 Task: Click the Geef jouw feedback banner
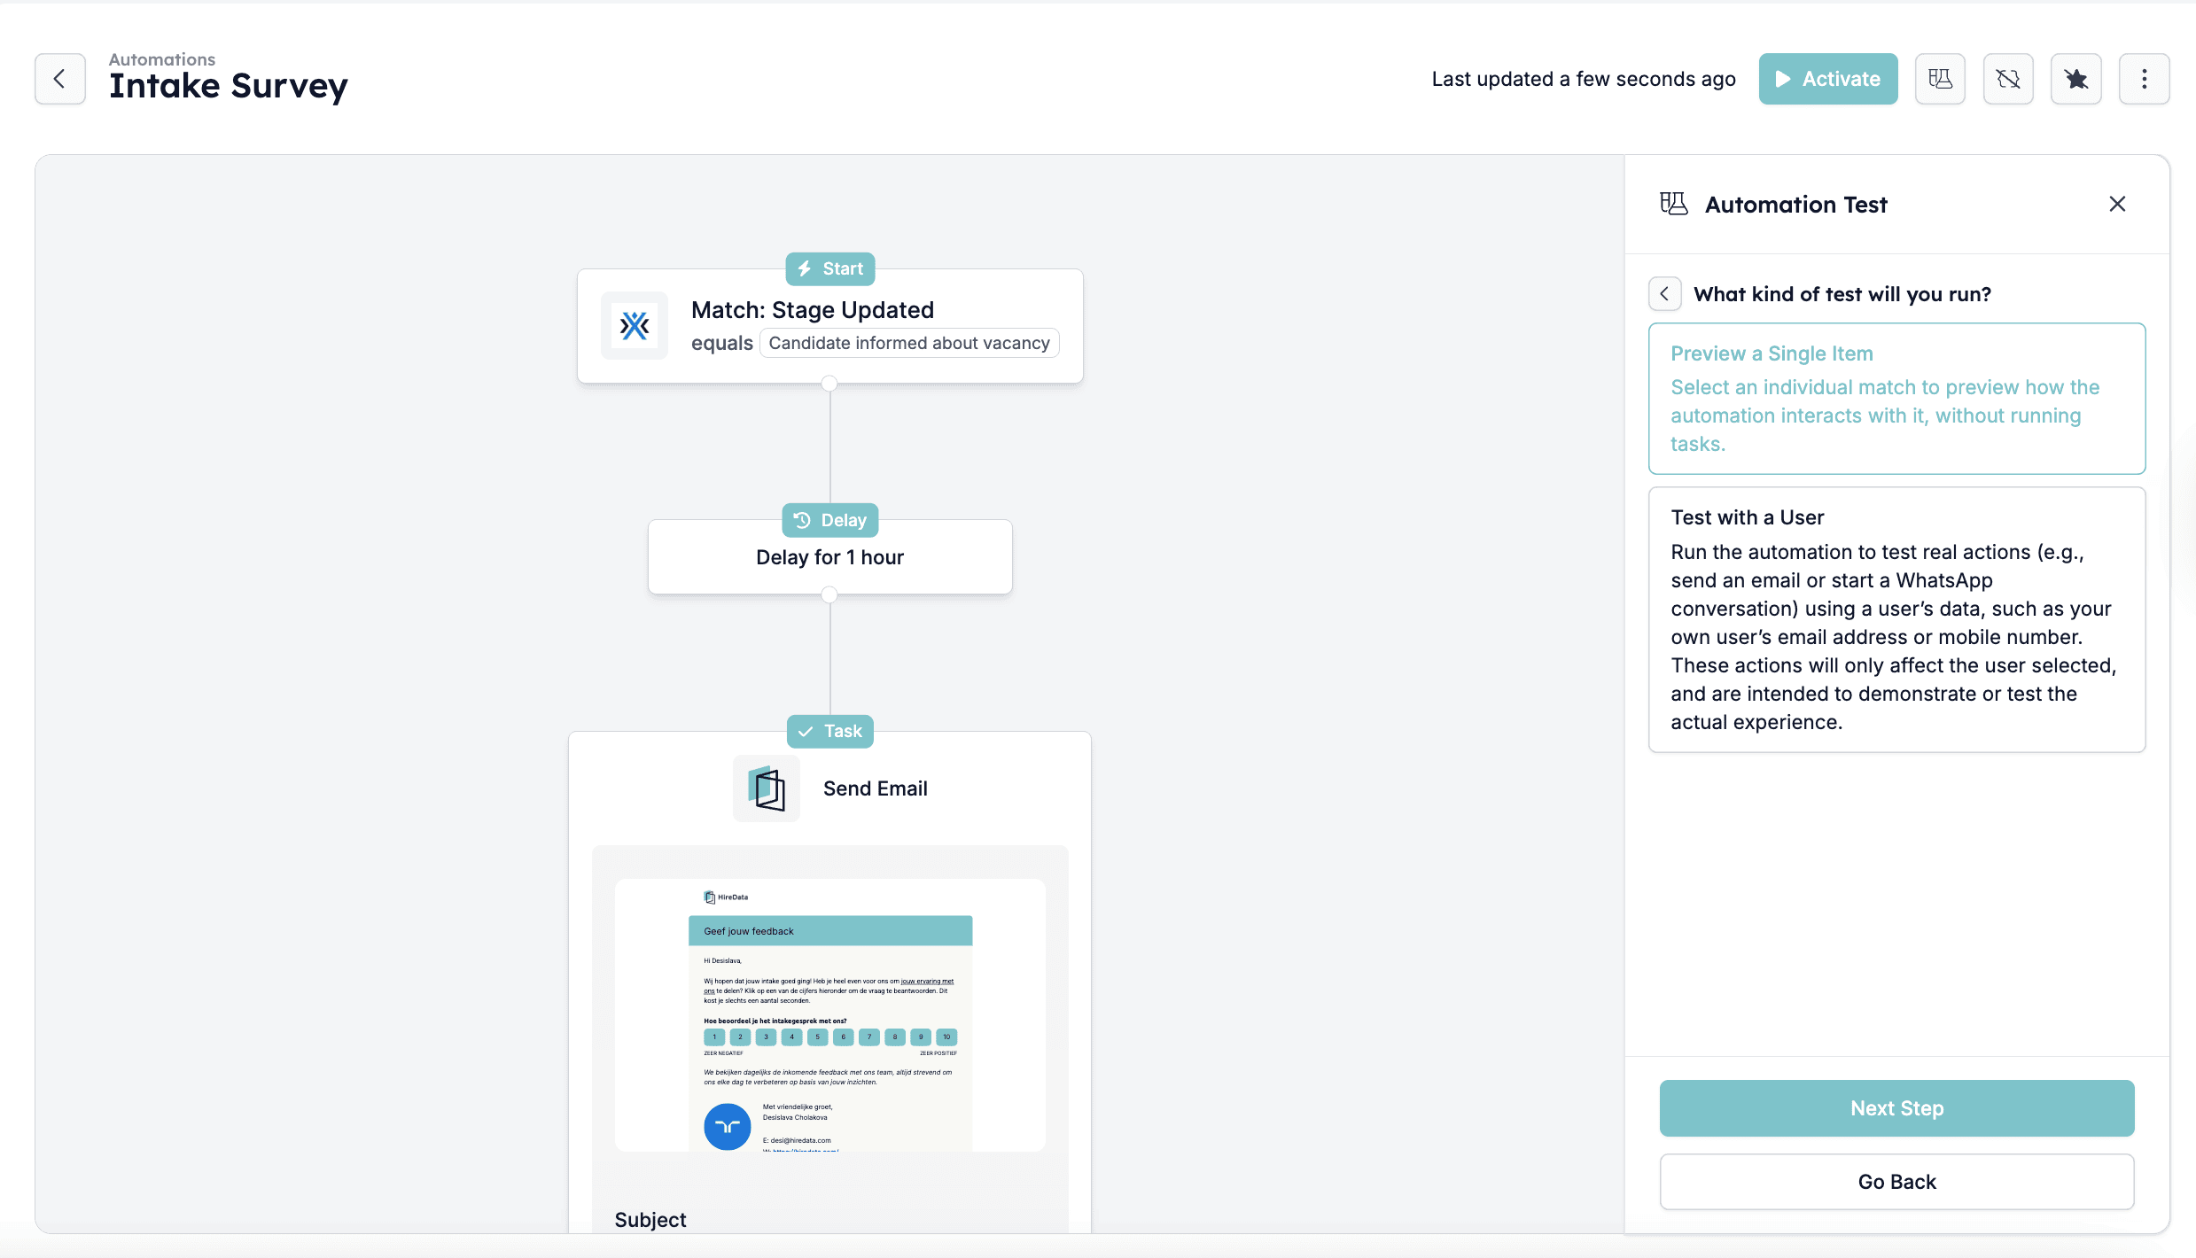click(x=830, y=931)
